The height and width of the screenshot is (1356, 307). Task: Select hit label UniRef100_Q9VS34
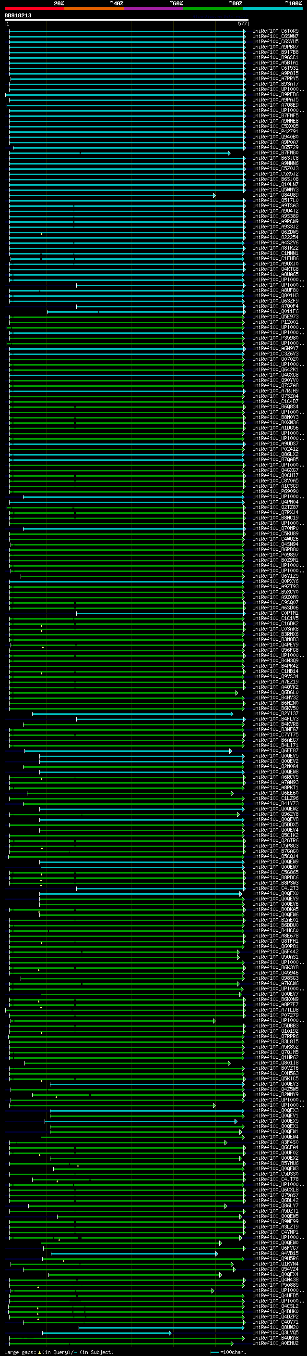[275, 676]
